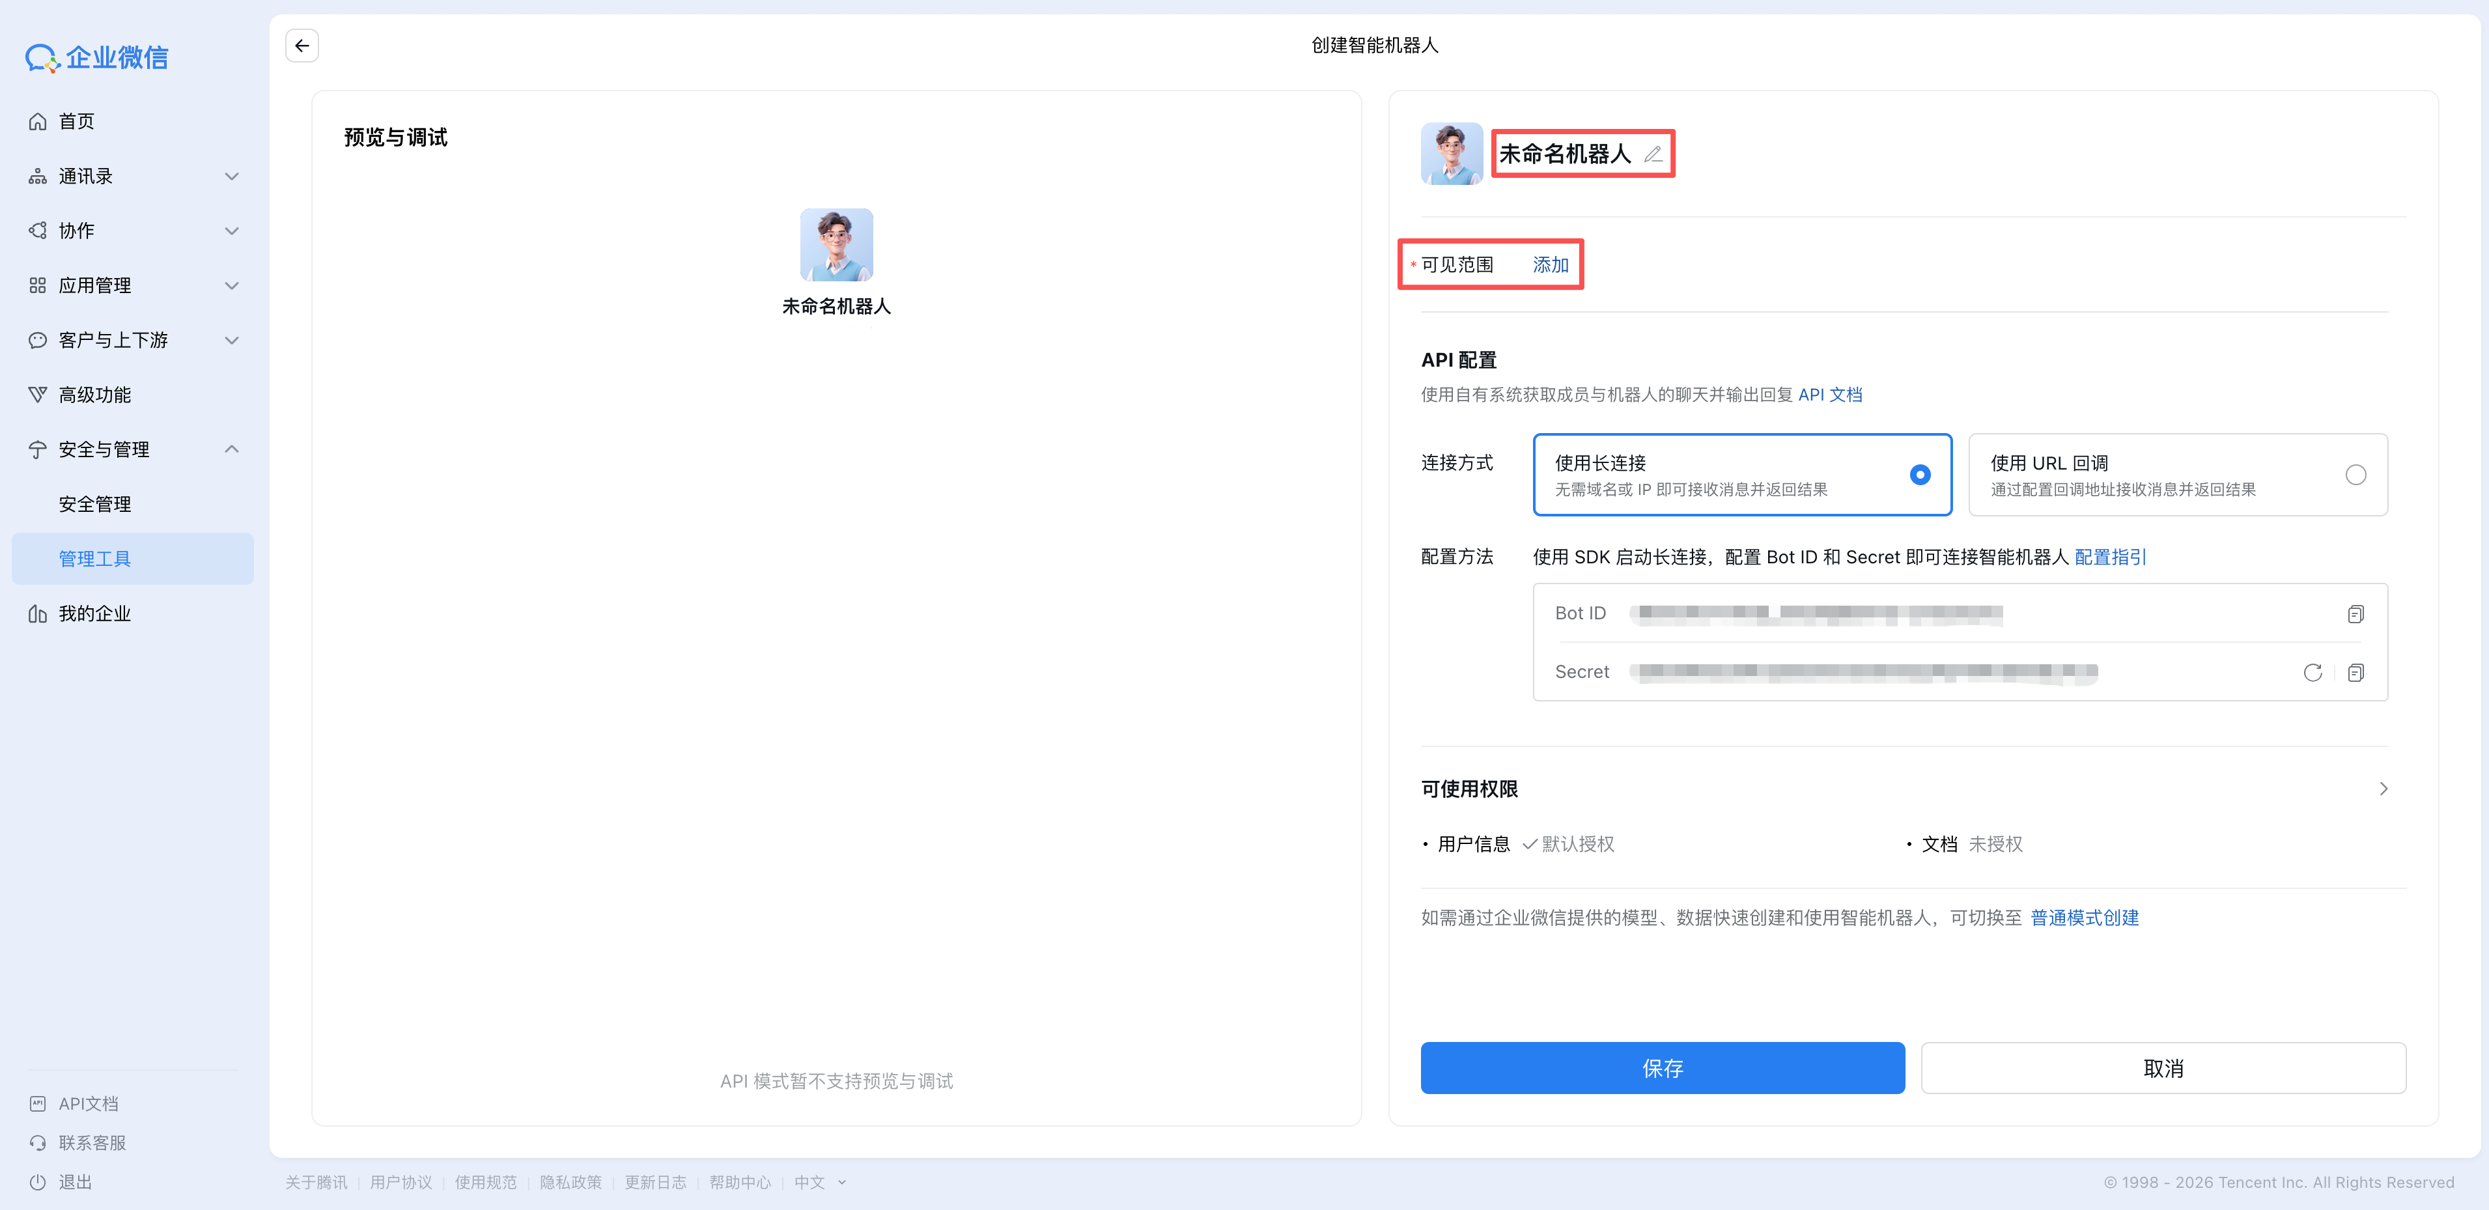
Task: Open 安全管理 submenu item
Action: coord(94,505)
